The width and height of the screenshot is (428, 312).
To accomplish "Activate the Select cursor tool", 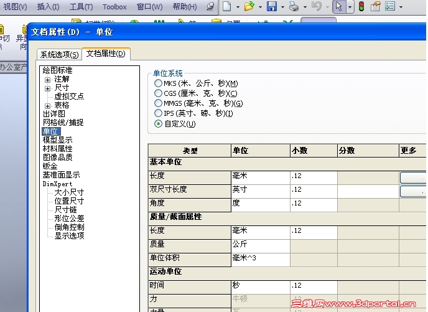I will [x=339, y=6].
